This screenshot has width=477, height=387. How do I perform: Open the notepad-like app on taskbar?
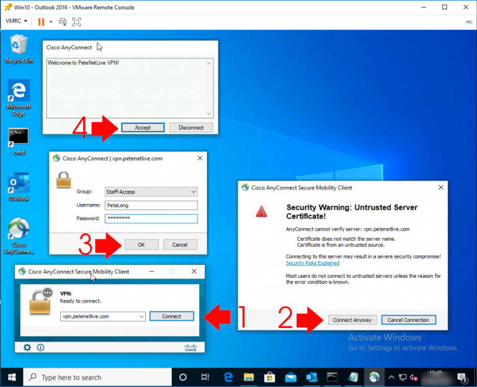[x=353, y=377]
